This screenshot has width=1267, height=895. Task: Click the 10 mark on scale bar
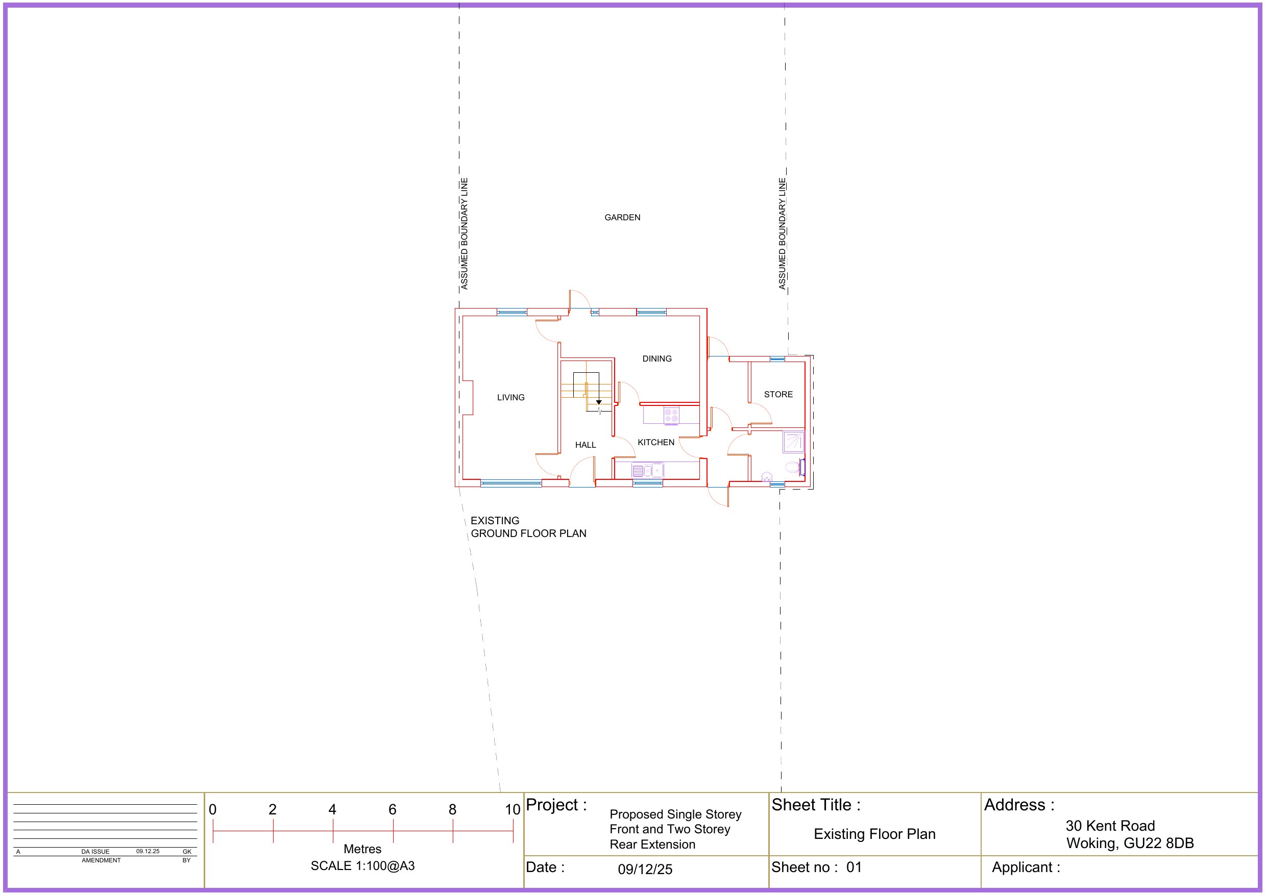click(512, 809)
